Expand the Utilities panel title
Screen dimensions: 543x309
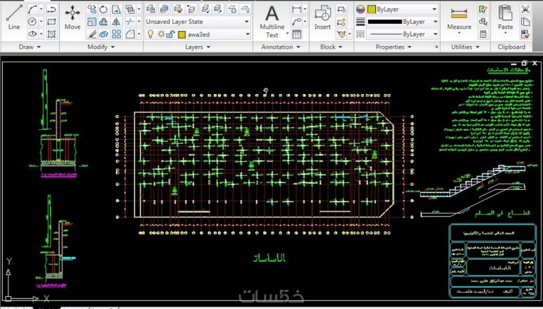(465, 47)
